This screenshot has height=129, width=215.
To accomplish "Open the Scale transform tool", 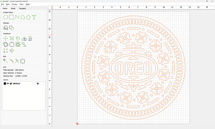I will coord(12,38).
